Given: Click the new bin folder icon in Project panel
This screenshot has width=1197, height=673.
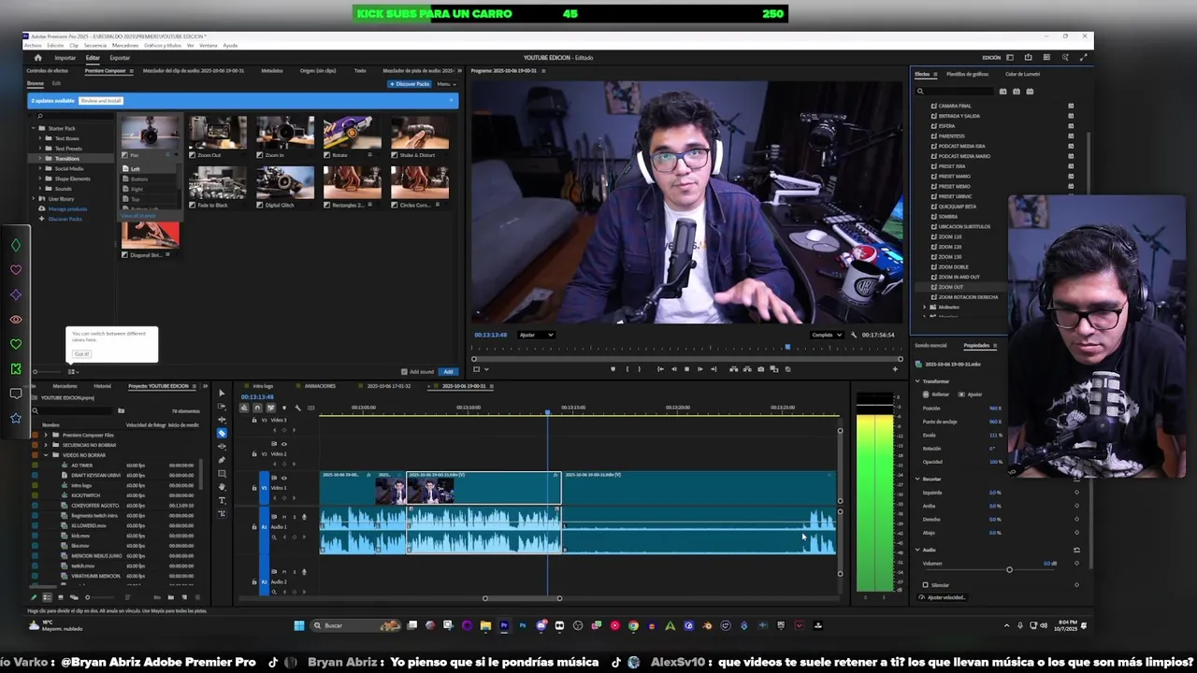Looking at the screenshot, I should tap(170, 597).
